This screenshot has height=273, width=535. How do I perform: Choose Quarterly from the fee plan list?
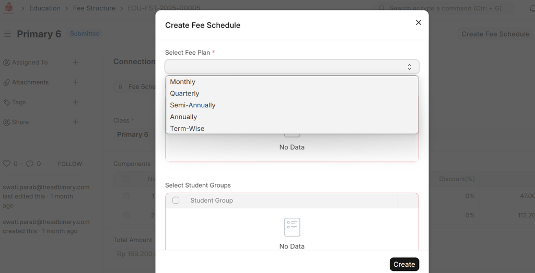click(x=185, y=93)
